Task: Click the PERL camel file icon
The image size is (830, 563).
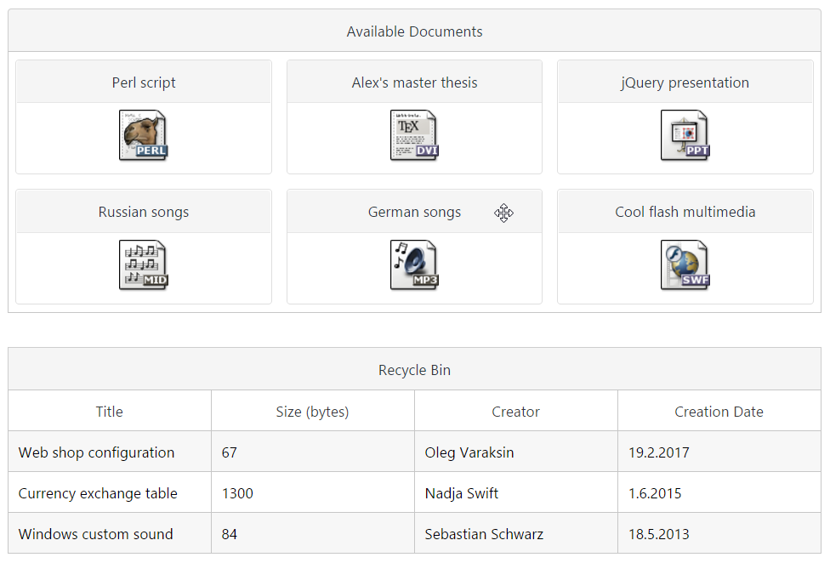Action: 144,135
